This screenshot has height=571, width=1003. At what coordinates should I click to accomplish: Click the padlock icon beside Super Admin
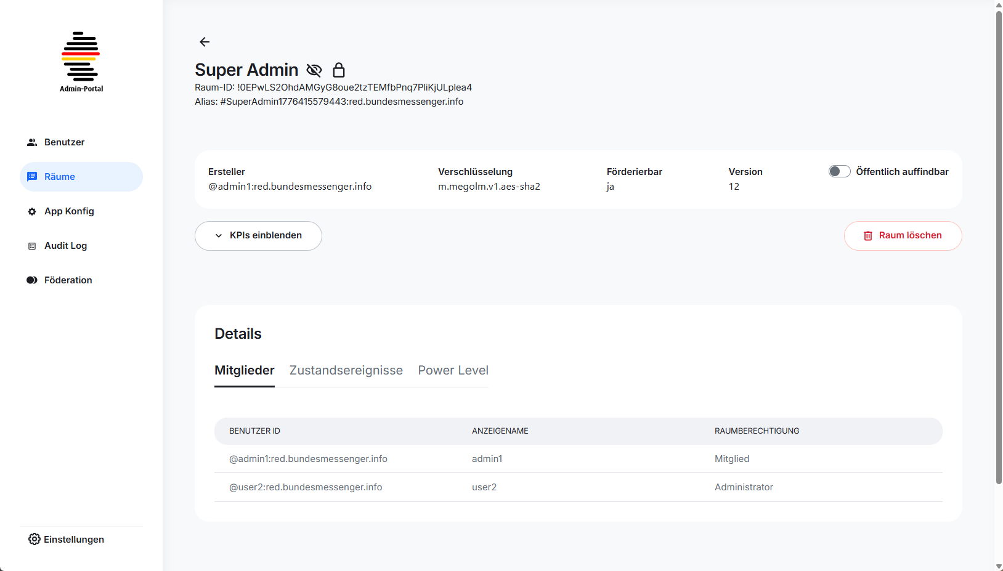(339, 70)
